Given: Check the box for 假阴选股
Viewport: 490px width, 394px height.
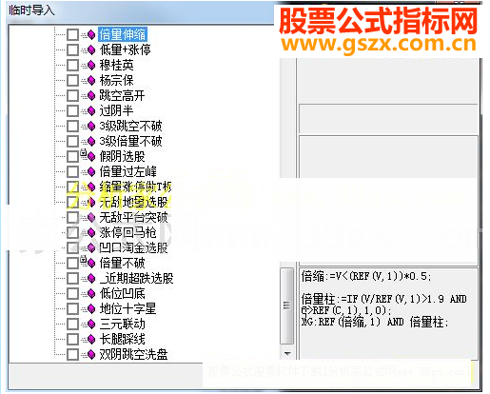Looking at the screenshot, I should coord(72,156).
